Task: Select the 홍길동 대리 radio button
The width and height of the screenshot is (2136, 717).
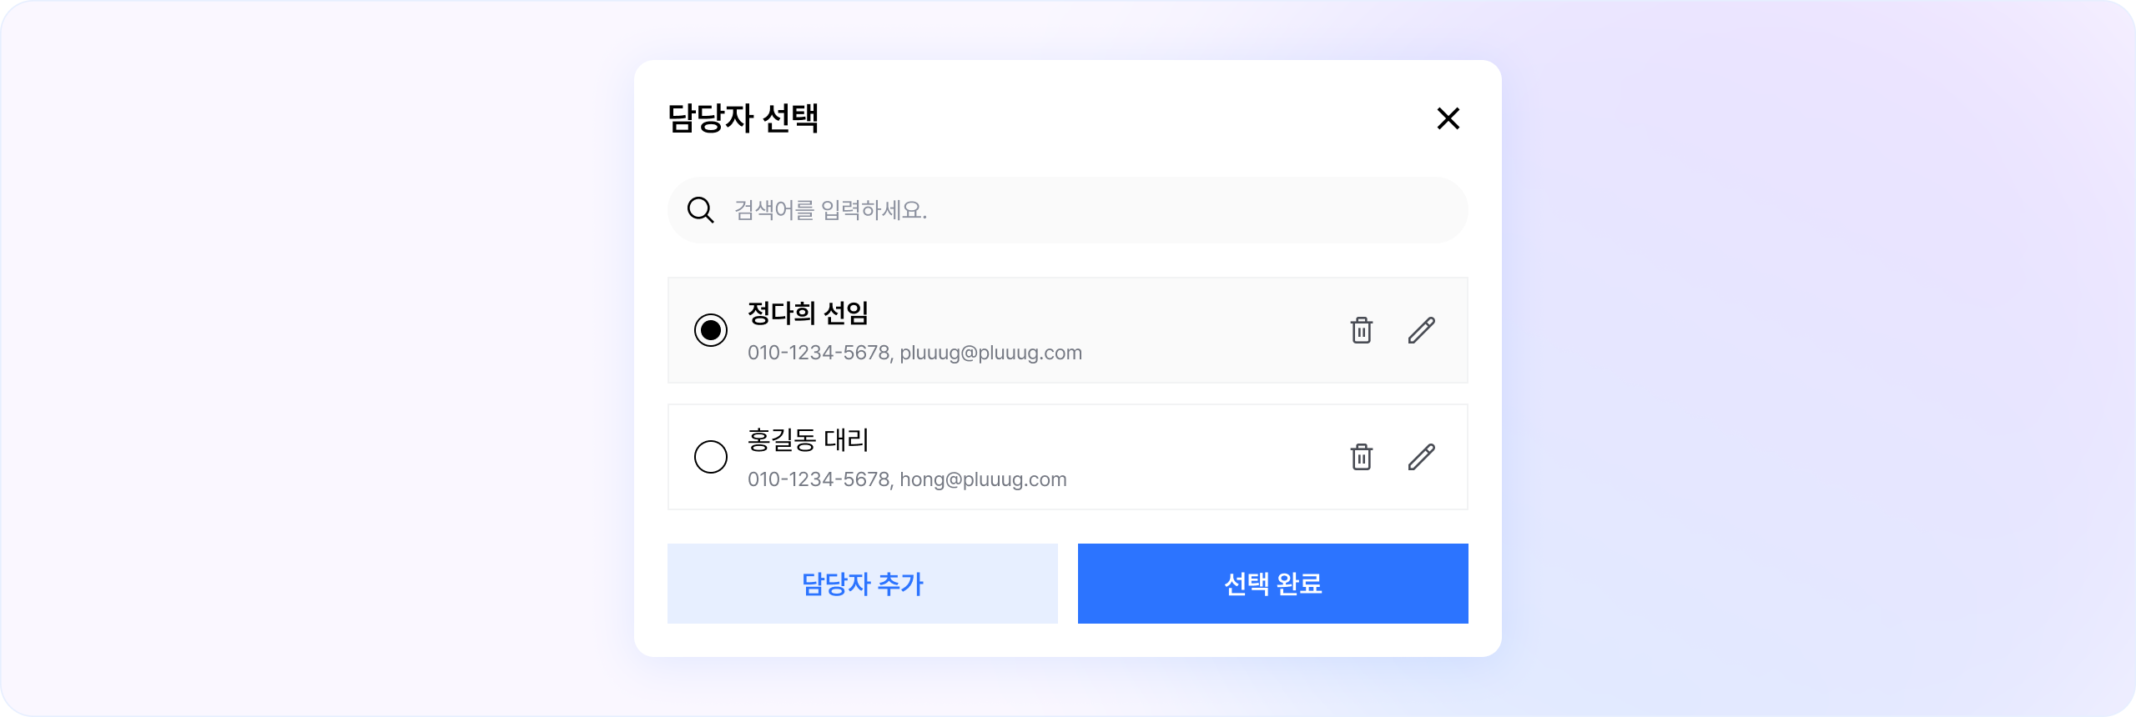Action: click(x=711, y=457)
